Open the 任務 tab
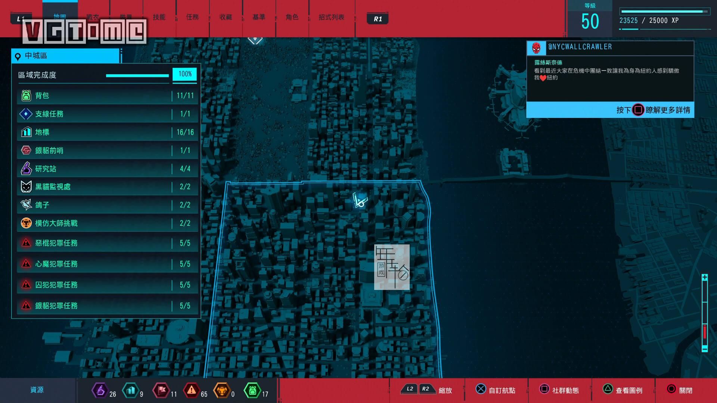 [192, 17]
